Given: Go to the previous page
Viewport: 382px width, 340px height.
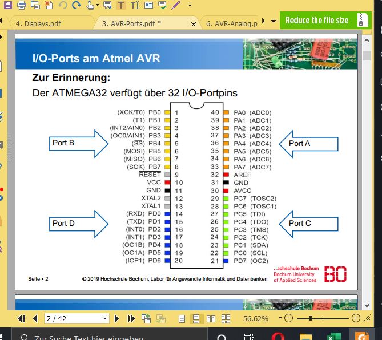Looking at the screenshot, I should tap(35, 318).
